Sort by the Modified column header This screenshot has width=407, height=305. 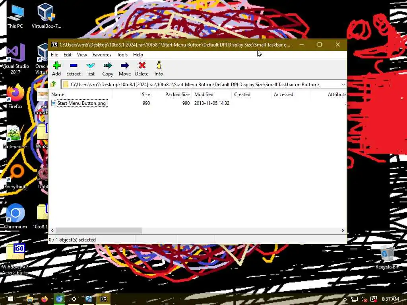(212, 95)
